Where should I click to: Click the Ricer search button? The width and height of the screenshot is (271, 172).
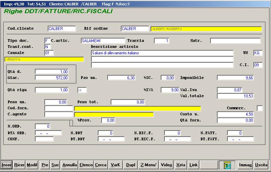pos(19,165)
